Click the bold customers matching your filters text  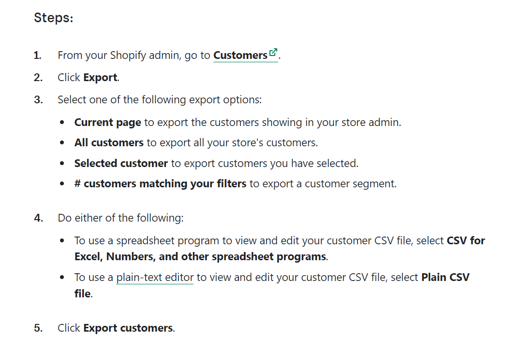coord(164,184)
